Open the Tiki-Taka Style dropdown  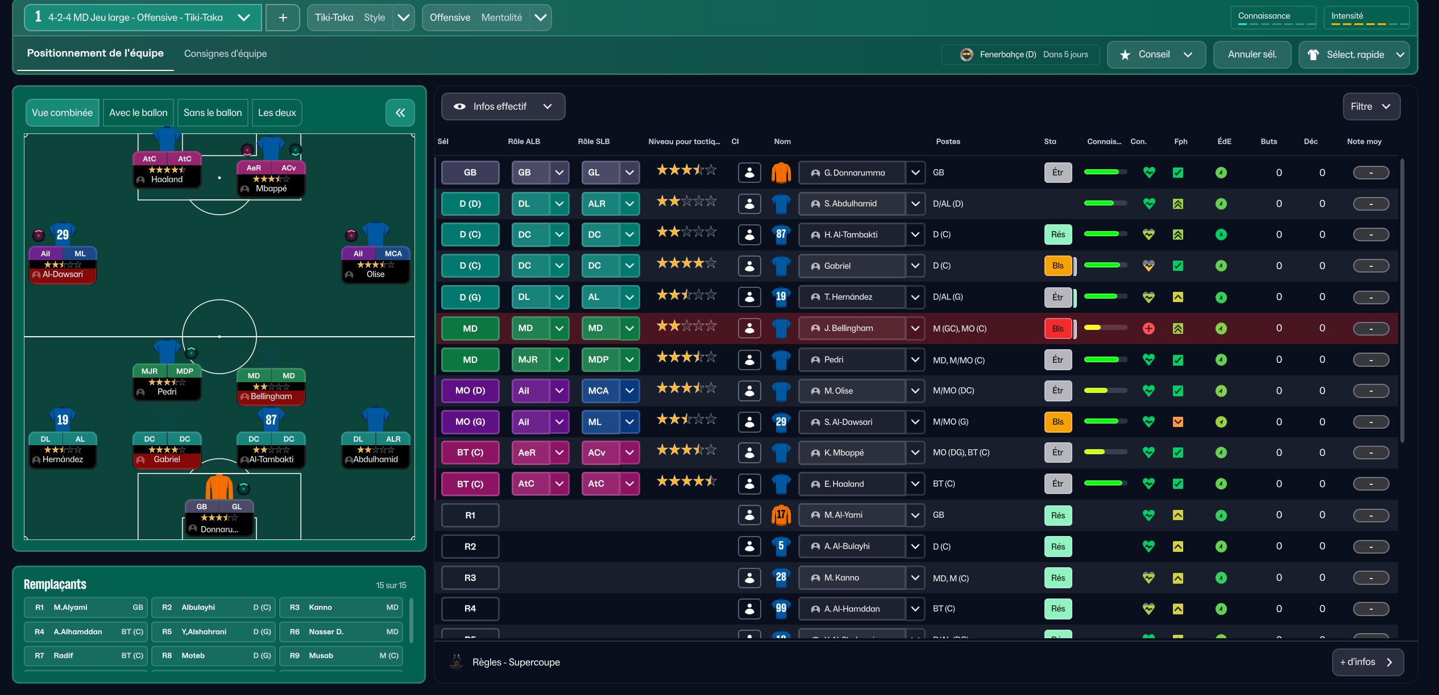pos(360,18)
